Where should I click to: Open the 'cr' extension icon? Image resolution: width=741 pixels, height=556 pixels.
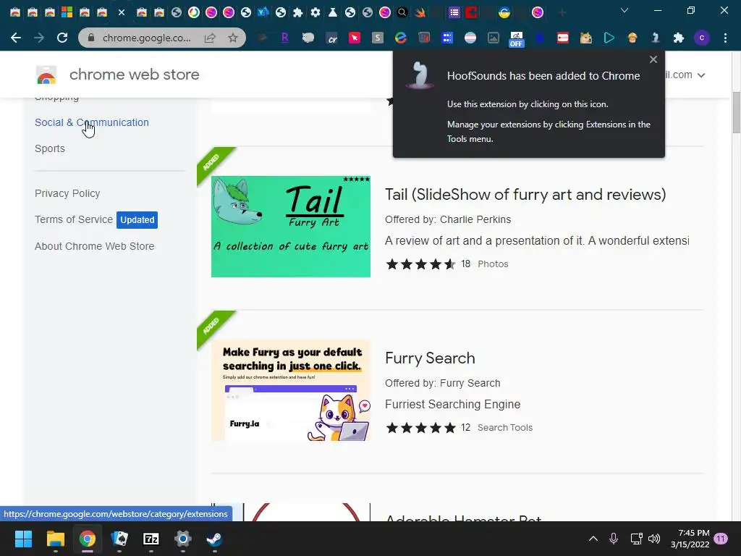coord(332,38)
